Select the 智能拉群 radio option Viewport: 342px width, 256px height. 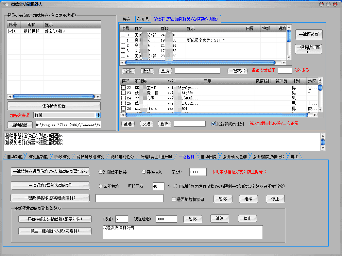click(101, 186)
